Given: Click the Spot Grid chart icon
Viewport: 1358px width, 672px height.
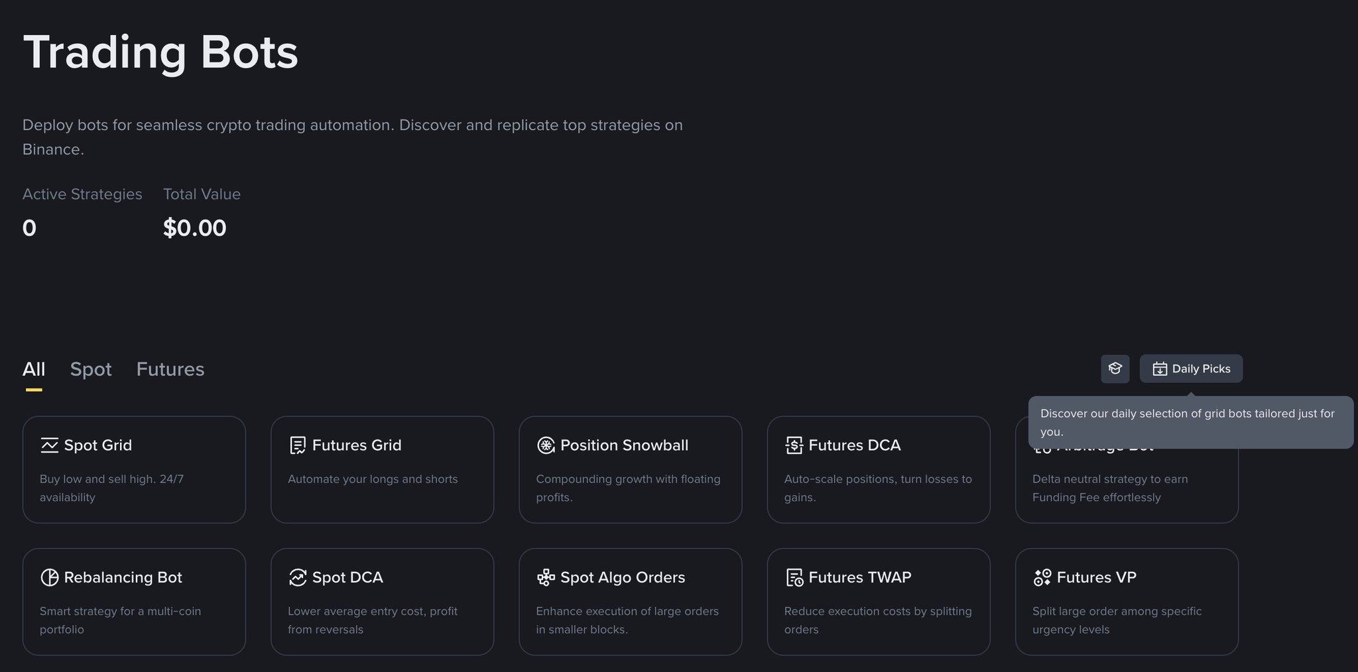Looking at the screenshot, I should point(49,445).
